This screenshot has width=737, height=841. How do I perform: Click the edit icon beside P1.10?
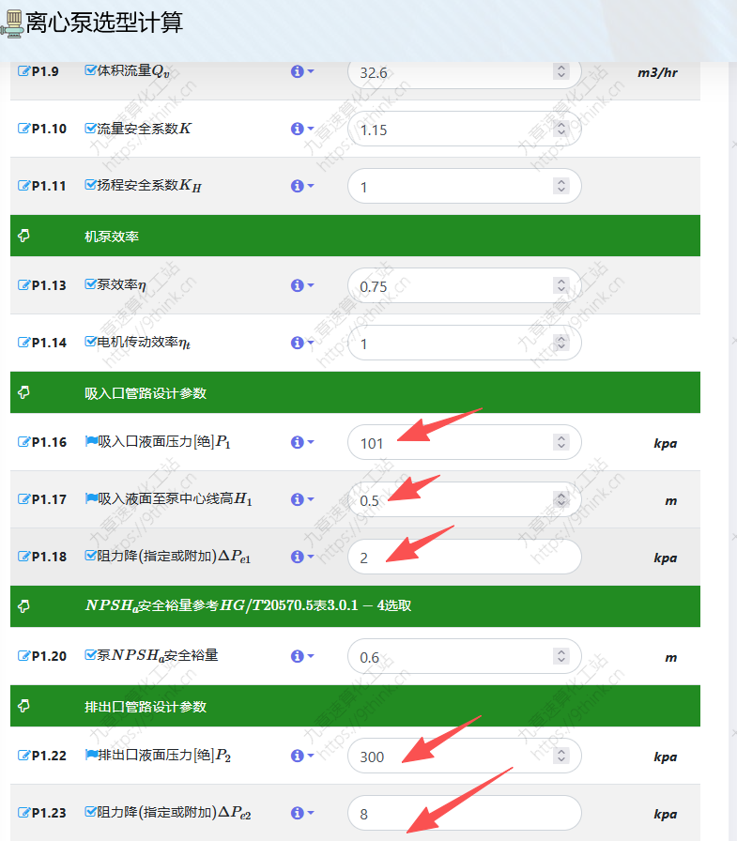[23, 129]
